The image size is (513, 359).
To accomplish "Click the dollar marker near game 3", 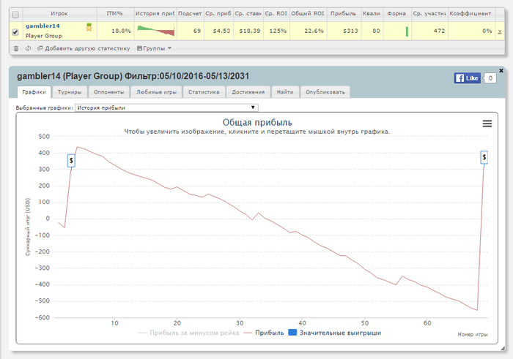I will pos(71,161).
